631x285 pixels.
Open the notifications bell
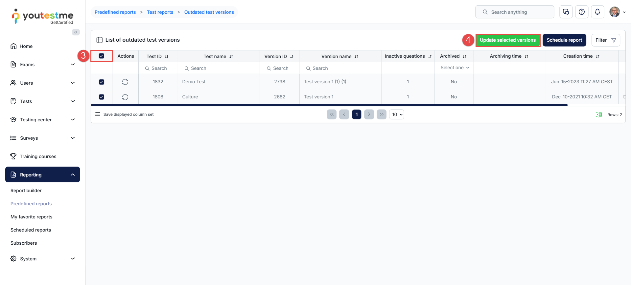tap(597, 12)
